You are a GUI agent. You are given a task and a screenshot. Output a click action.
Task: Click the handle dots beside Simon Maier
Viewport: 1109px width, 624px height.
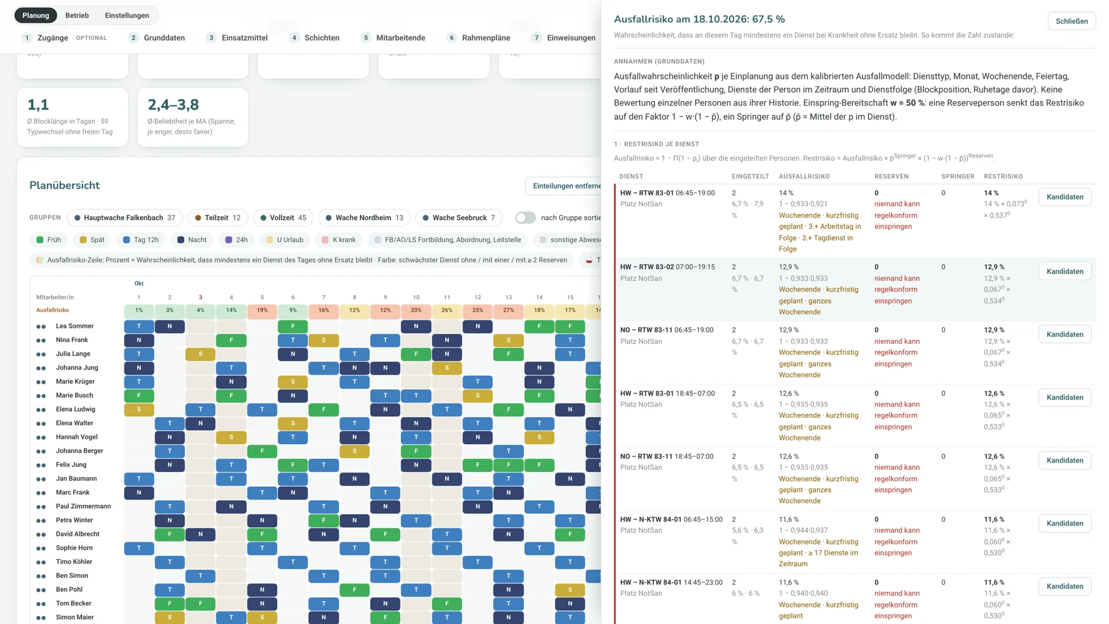pos(41,617)
